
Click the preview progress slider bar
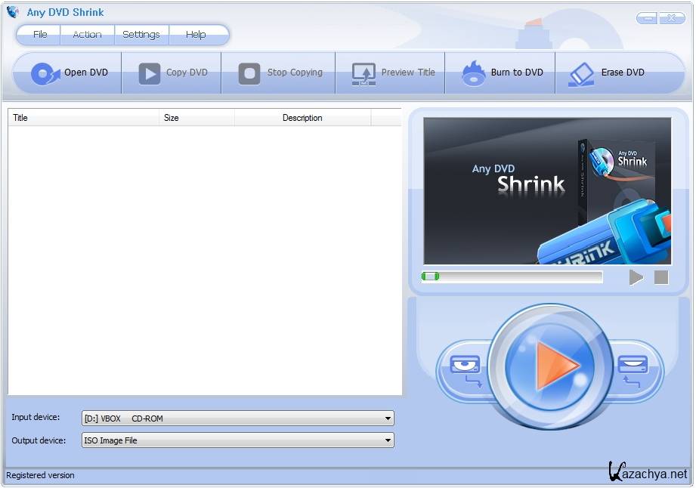click(x=512, y=276)
